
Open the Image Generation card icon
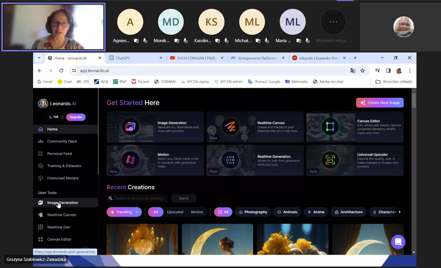[x=130, y=127]
